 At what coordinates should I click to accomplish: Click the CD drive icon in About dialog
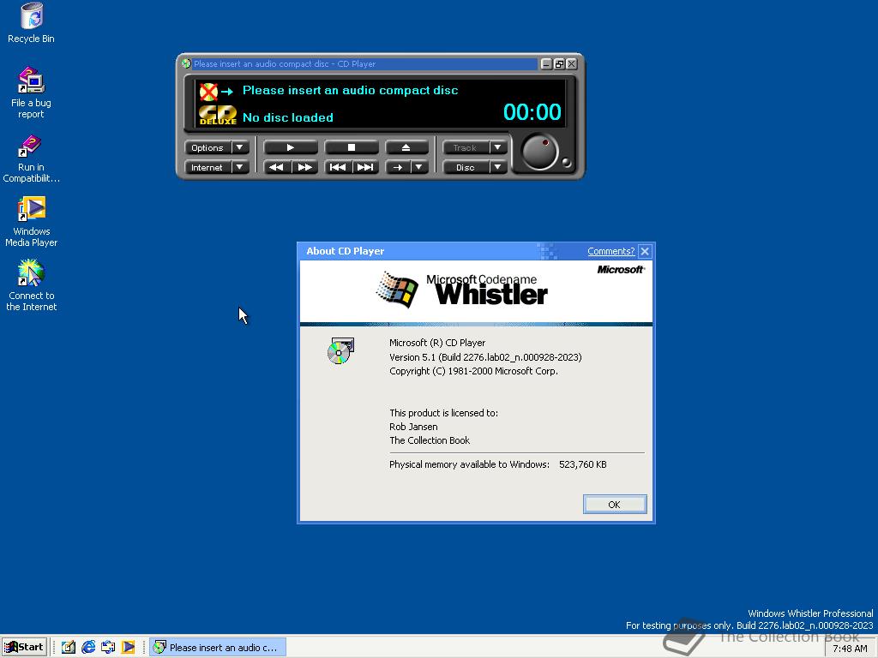[x=341, y=350]
